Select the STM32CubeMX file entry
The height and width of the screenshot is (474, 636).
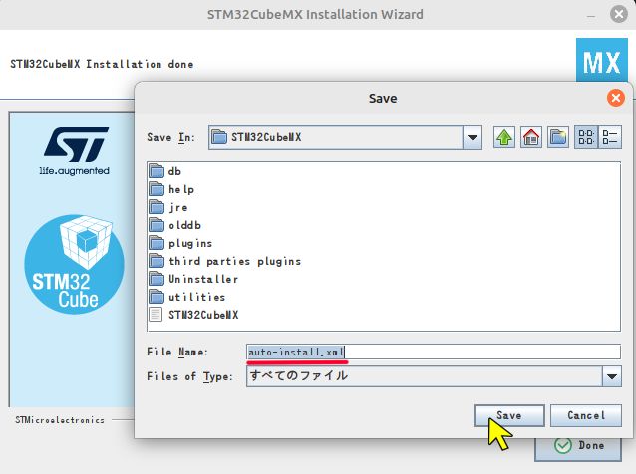(193, 315)
